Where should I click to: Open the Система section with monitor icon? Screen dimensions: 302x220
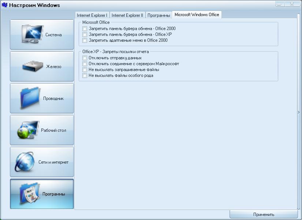[x=42, y=35]
